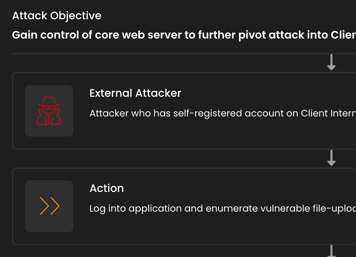Click the grey tile behind attacker icon
This screenshot has height=257, width=356.
[49, 111]
